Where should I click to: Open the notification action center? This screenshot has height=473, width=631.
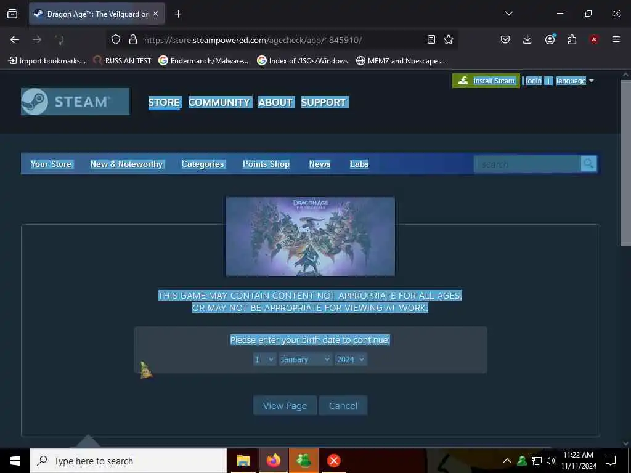(x=611, y=461)
